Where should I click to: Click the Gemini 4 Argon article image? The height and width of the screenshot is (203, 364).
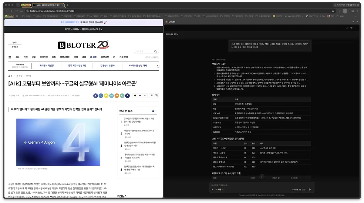coord(58,142)
